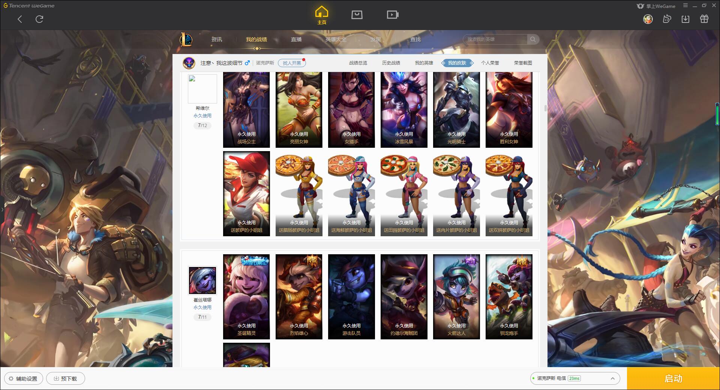Image resolution: width=720 pixels, height=390 pixels.
Task: Open the 驯龙炮手 skin card
Action: [x=509, y=297]
